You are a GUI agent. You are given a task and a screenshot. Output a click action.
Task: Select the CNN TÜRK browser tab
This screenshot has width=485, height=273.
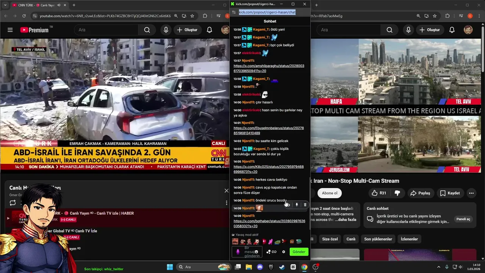click(x=39, y=5)
